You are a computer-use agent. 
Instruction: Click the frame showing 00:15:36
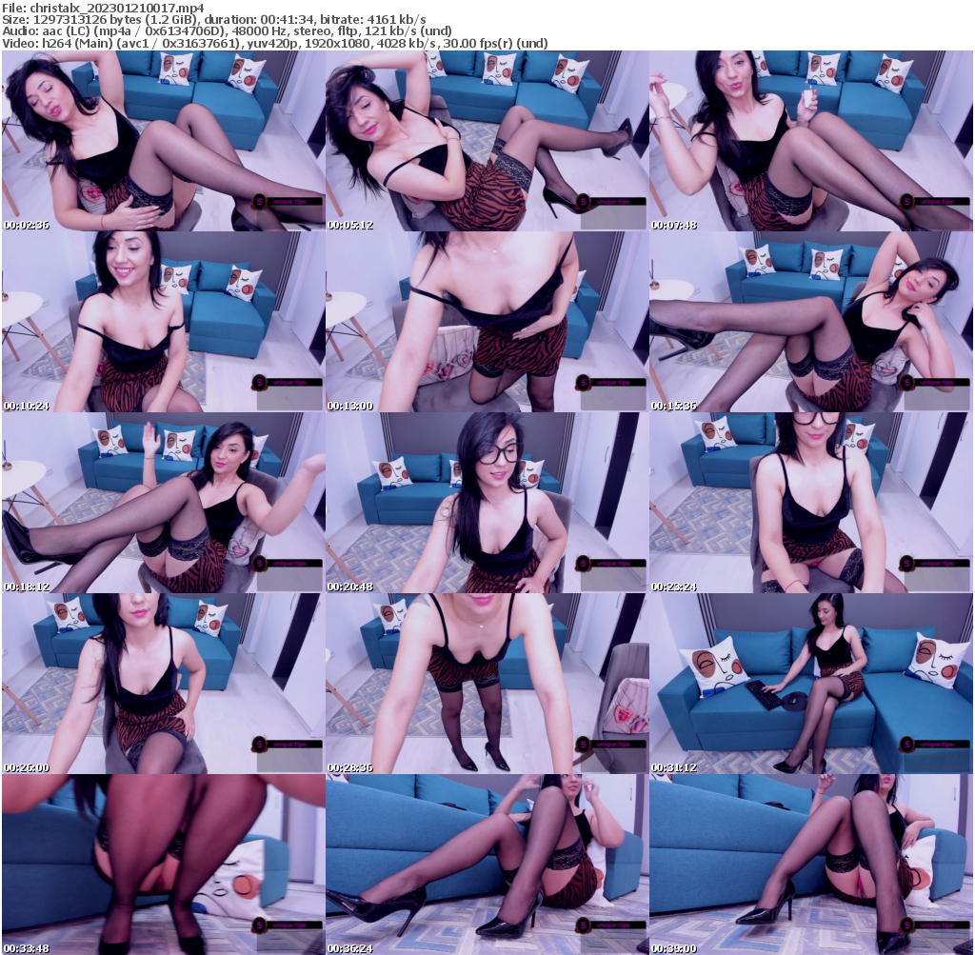point(811,319)
